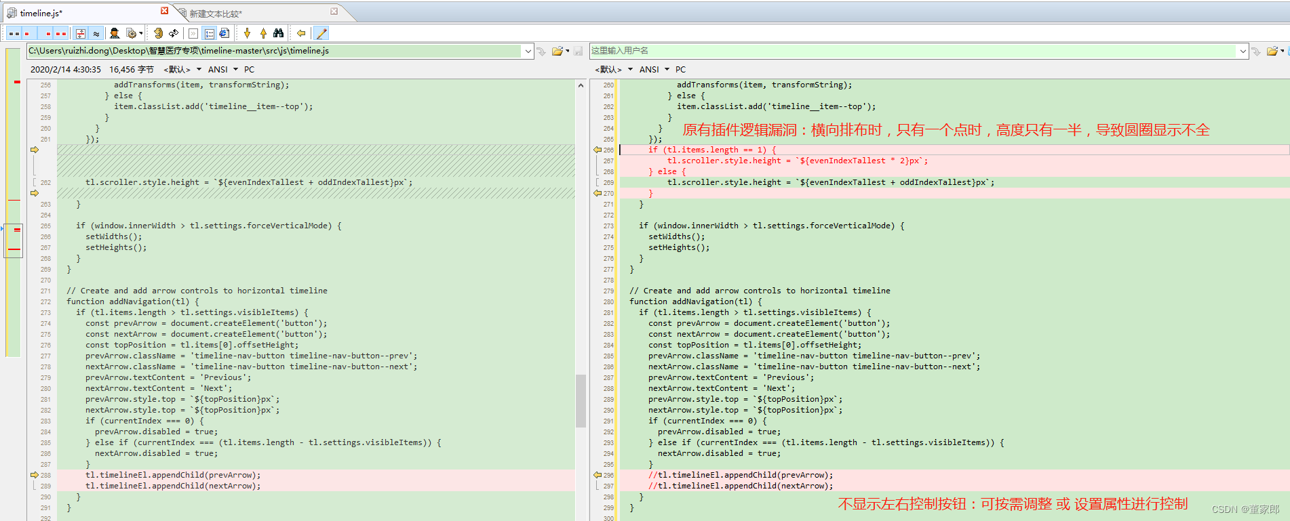Expand the File Formats gear dropdown arrow
Viewport: 1290px width, 521px height.
140,33
